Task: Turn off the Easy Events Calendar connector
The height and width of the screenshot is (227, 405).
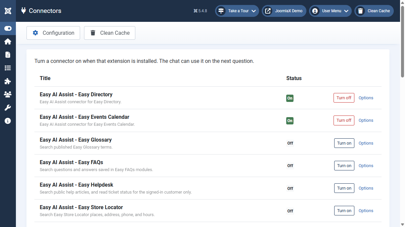Action: pos(344,120)
